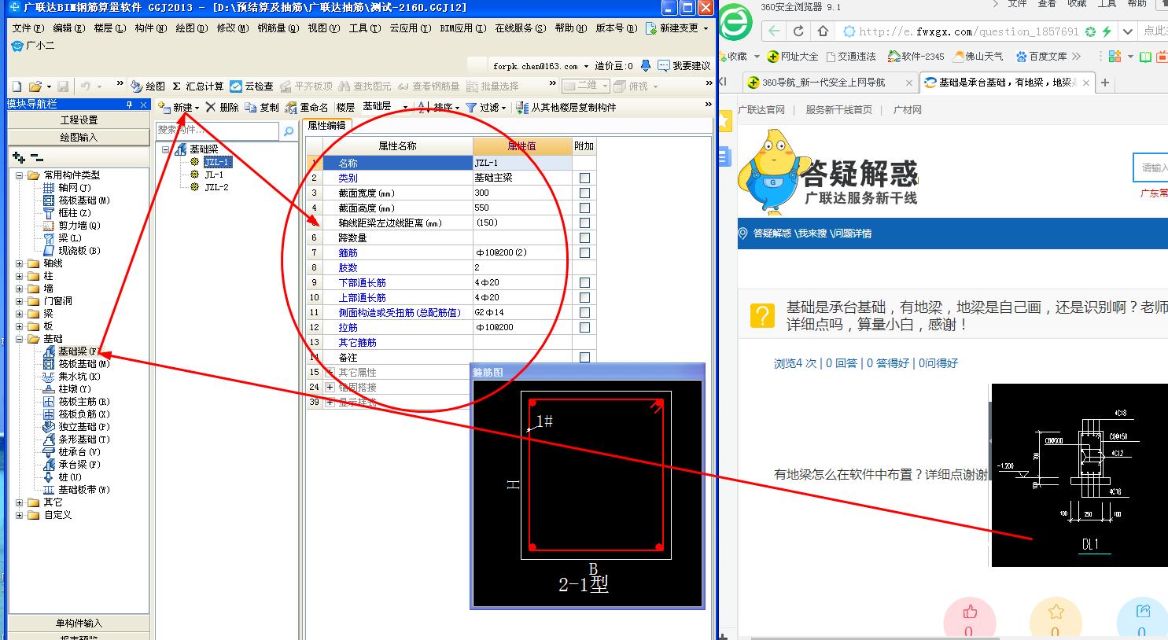Click the component search magnifier icon
Image resolution: width=1168 pixels, height=640 pixels.
point(289,131)
